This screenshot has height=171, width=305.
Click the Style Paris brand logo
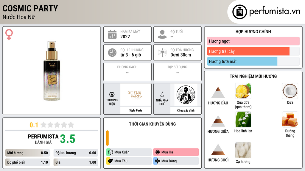[135, 95]
